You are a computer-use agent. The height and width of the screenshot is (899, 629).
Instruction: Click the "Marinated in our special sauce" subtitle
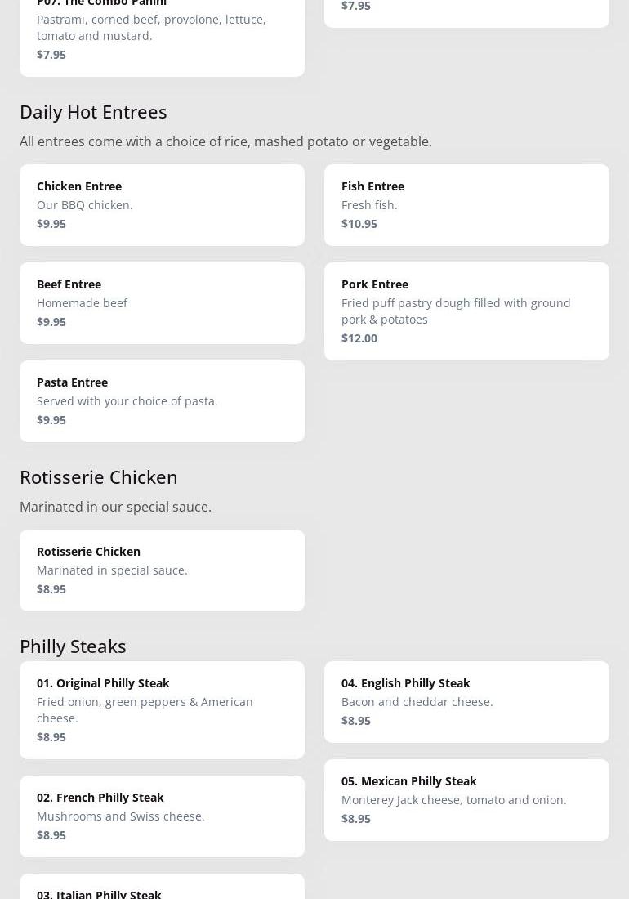pos(115,507)
